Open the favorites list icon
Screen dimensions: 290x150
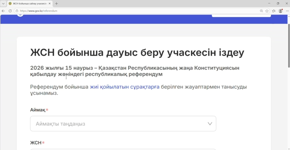(x=274, y=11)
